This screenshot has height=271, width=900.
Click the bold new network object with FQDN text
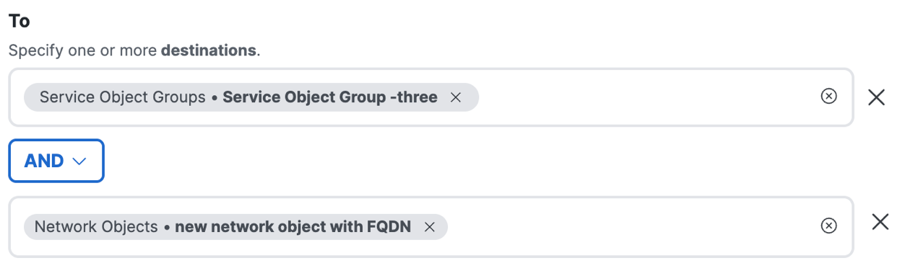coord(293,227)
